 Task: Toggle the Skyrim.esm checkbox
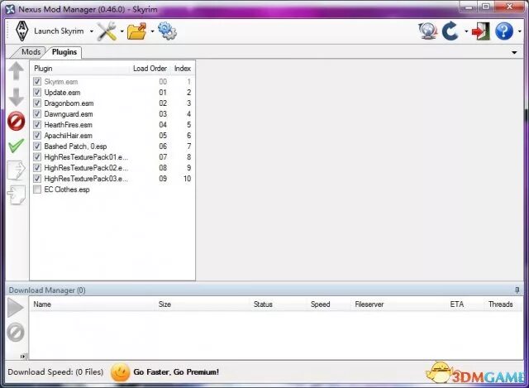pyautogui.click(x=37, y=81)
